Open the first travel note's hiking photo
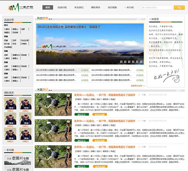 pyautogui.click(x=53, y=104)
